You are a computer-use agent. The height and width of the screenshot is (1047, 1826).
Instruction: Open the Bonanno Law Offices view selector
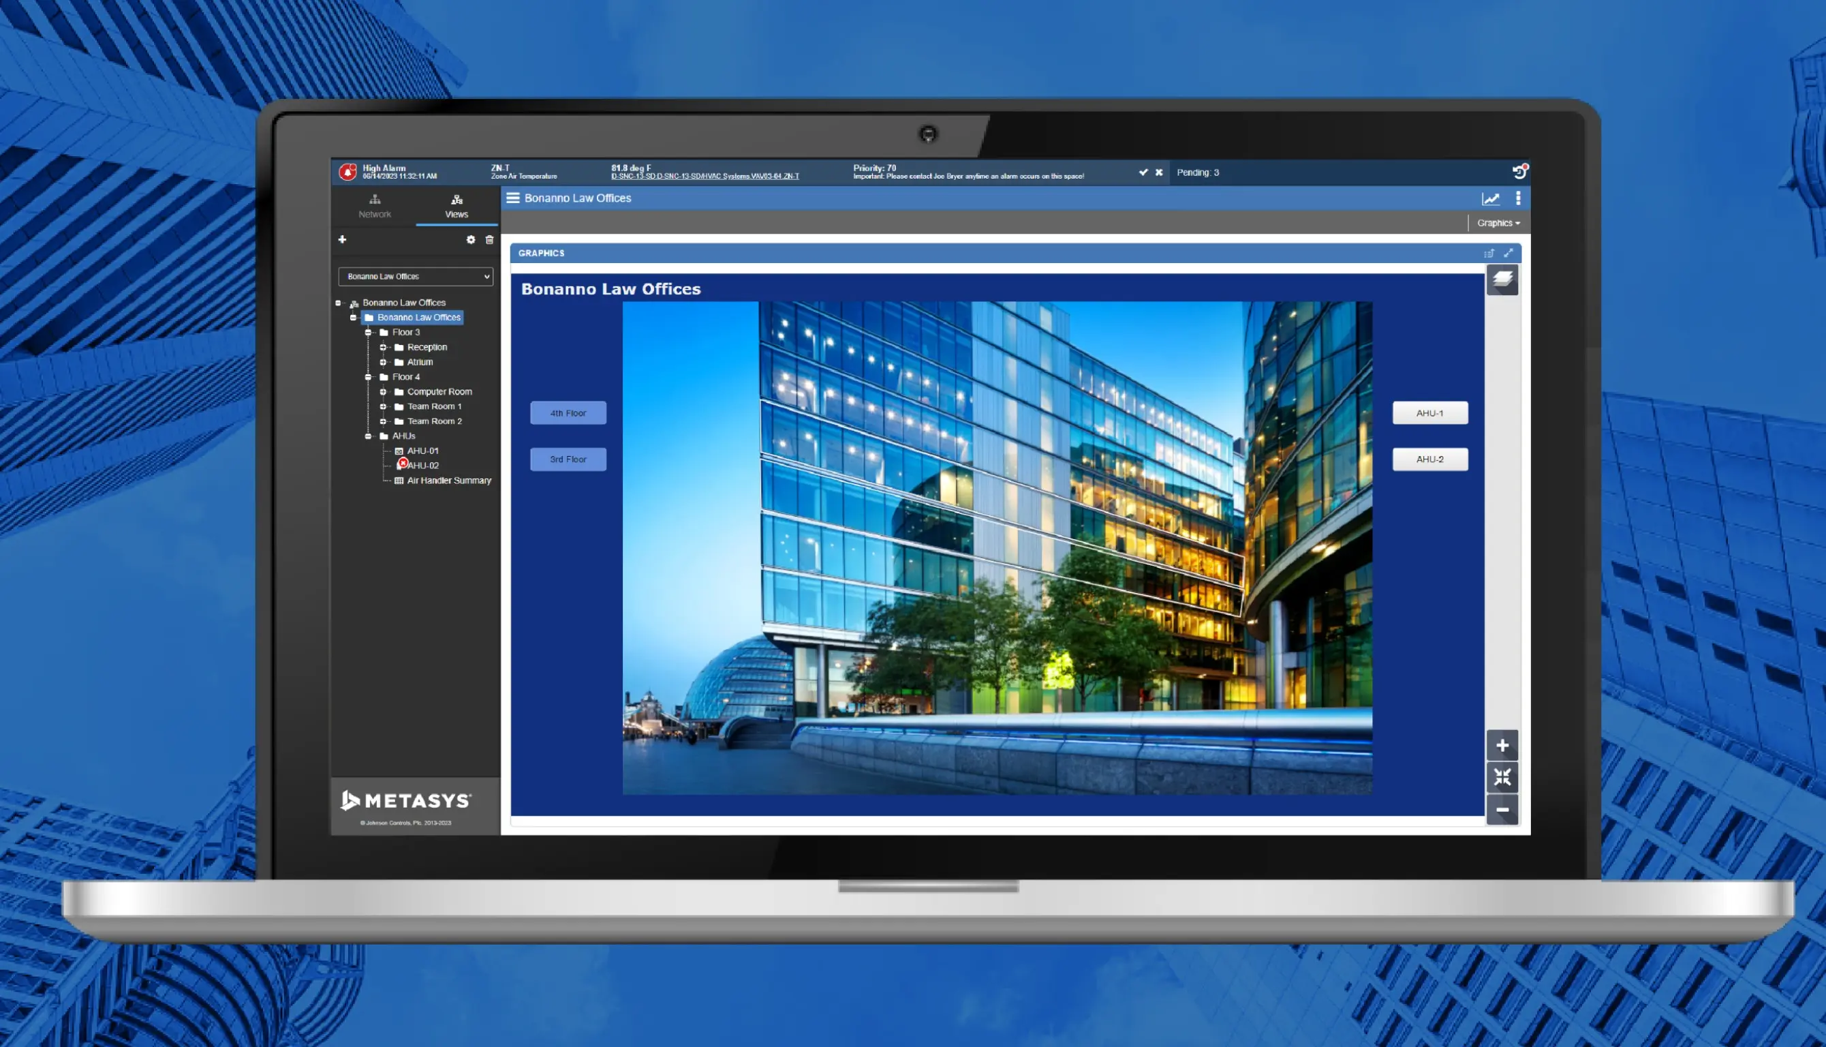pos(416,276)
